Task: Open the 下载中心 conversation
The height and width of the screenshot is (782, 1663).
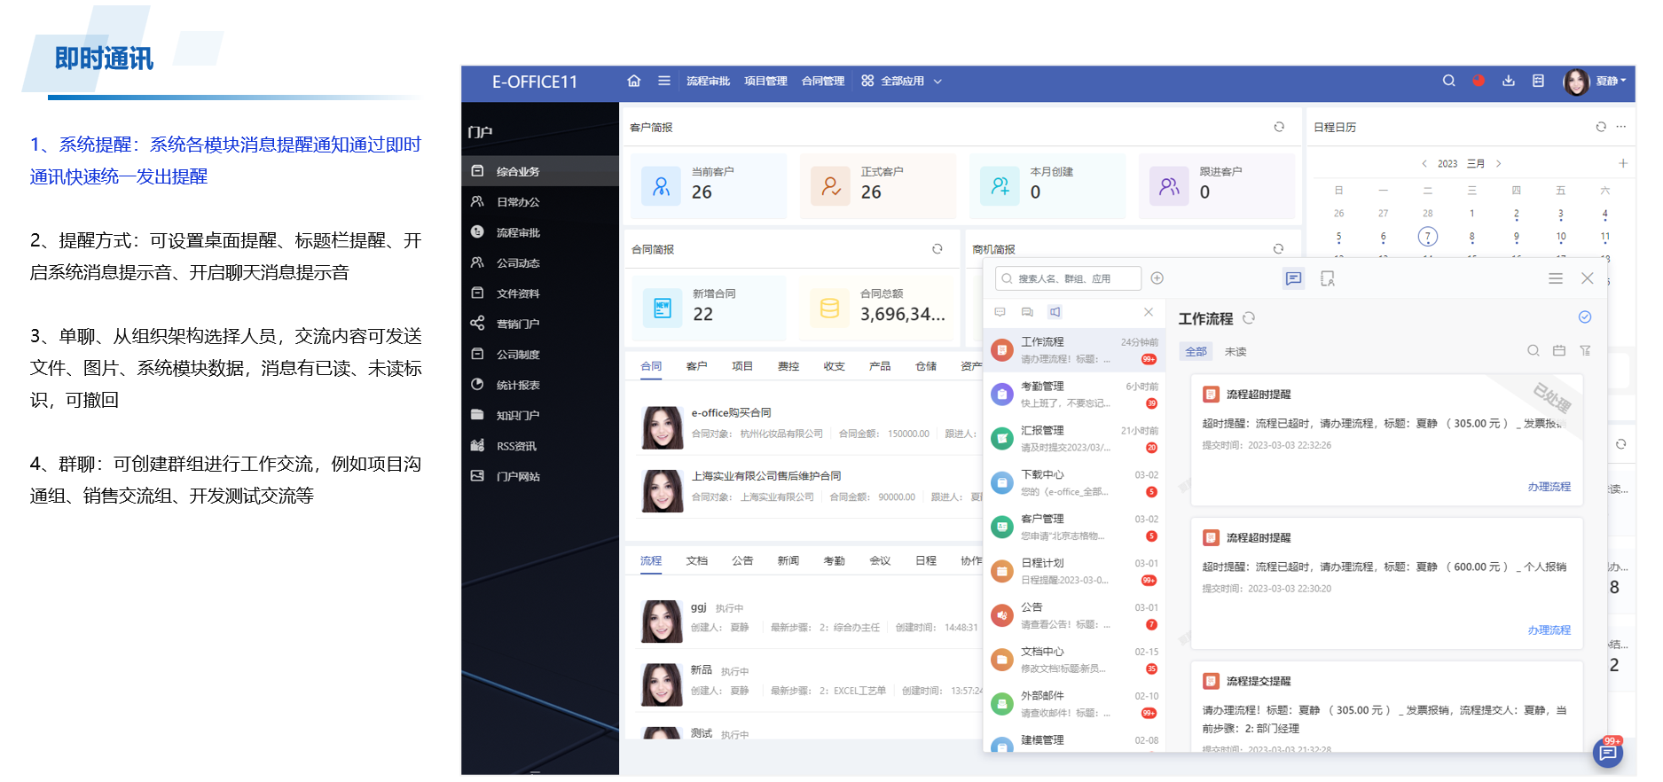Action: [x=1074, y=483]
